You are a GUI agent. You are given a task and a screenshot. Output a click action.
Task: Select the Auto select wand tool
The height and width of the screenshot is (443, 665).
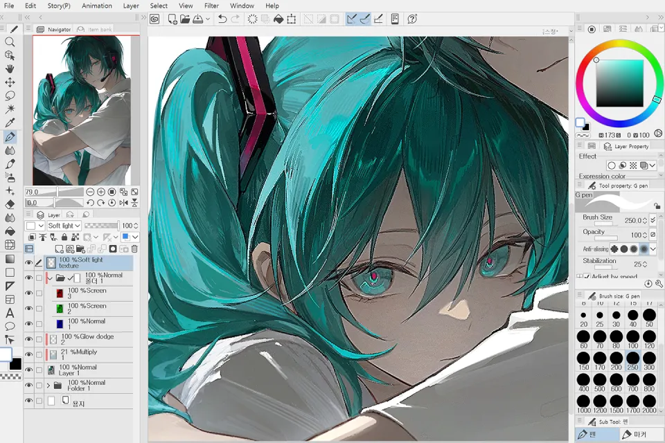(10, 109)
